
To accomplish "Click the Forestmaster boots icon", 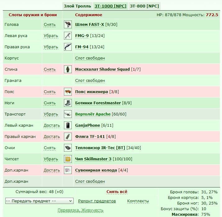I will (68, 103).
